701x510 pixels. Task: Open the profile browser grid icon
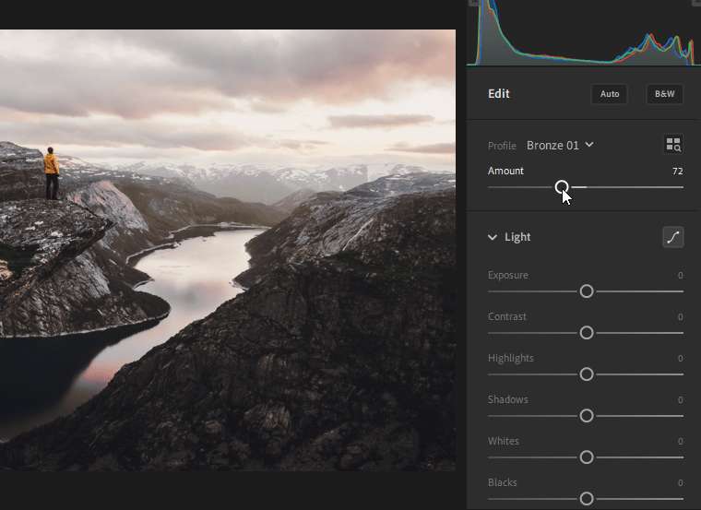point(673,145)
